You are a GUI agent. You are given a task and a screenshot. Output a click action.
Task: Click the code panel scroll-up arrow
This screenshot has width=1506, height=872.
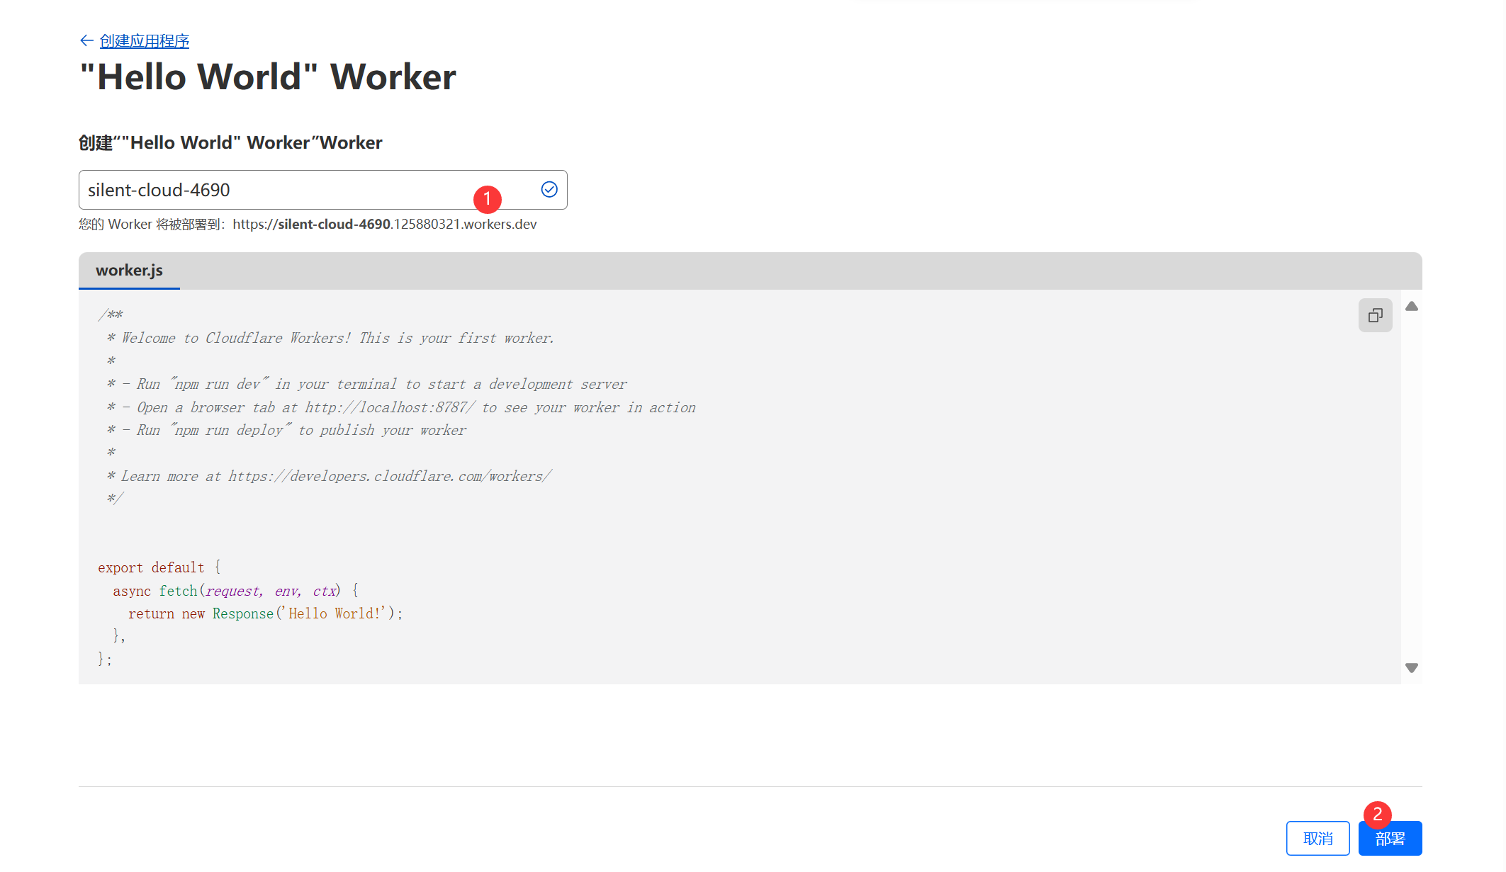1412,307
